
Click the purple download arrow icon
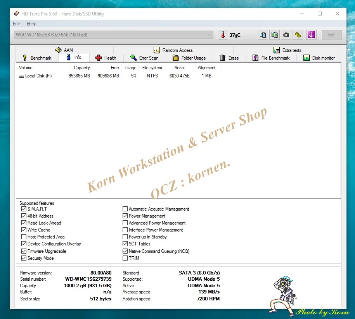click(311, 35)
